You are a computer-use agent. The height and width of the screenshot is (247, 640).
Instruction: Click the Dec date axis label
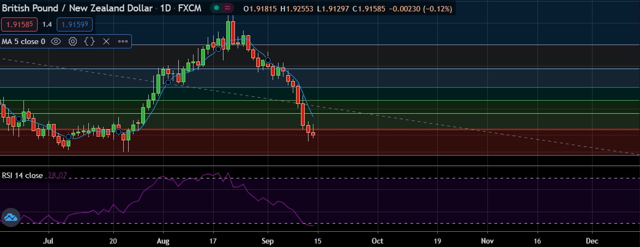[x=592, y=241]
